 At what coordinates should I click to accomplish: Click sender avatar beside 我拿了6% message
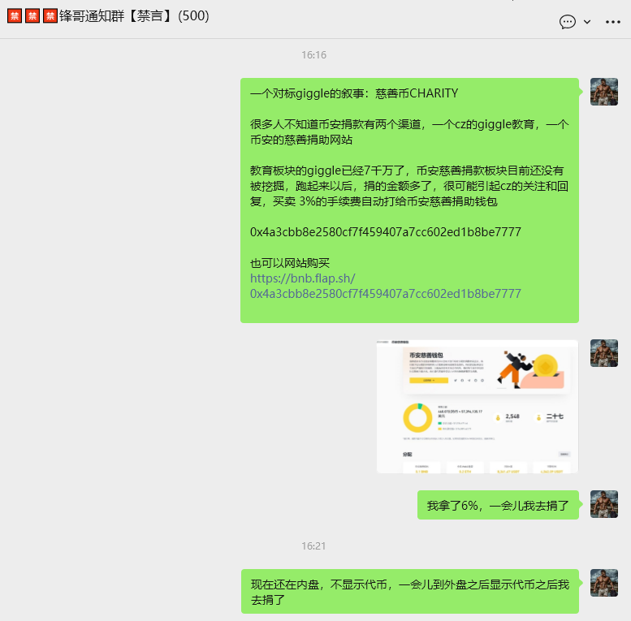[x=604, y=504]
